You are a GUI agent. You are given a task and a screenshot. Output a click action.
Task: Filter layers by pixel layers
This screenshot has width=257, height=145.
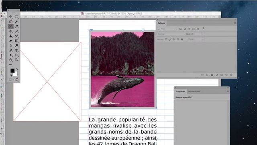tap(180, 29)
